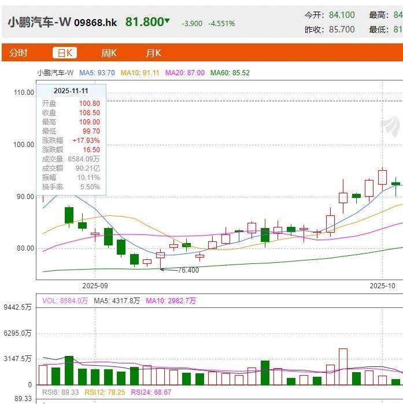Click the MA20: 87.00 legend
This screenshot has height=404, width=403.
tap(185, 73)
